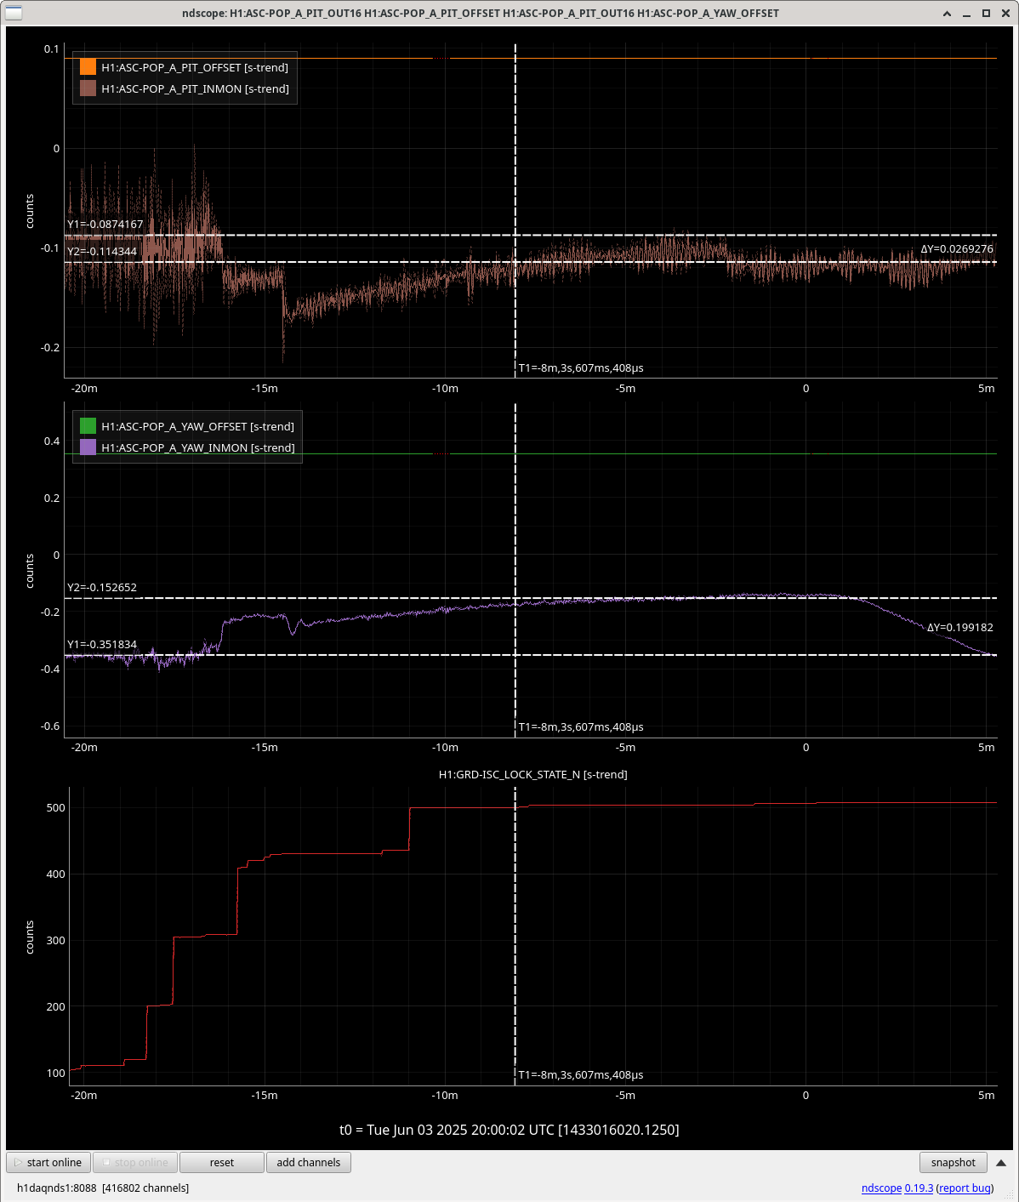Viewport: 1019px width, 1202px height.
Task: Click the Y2=-0.152652 cursor label
Action: [x=102, y=588]
